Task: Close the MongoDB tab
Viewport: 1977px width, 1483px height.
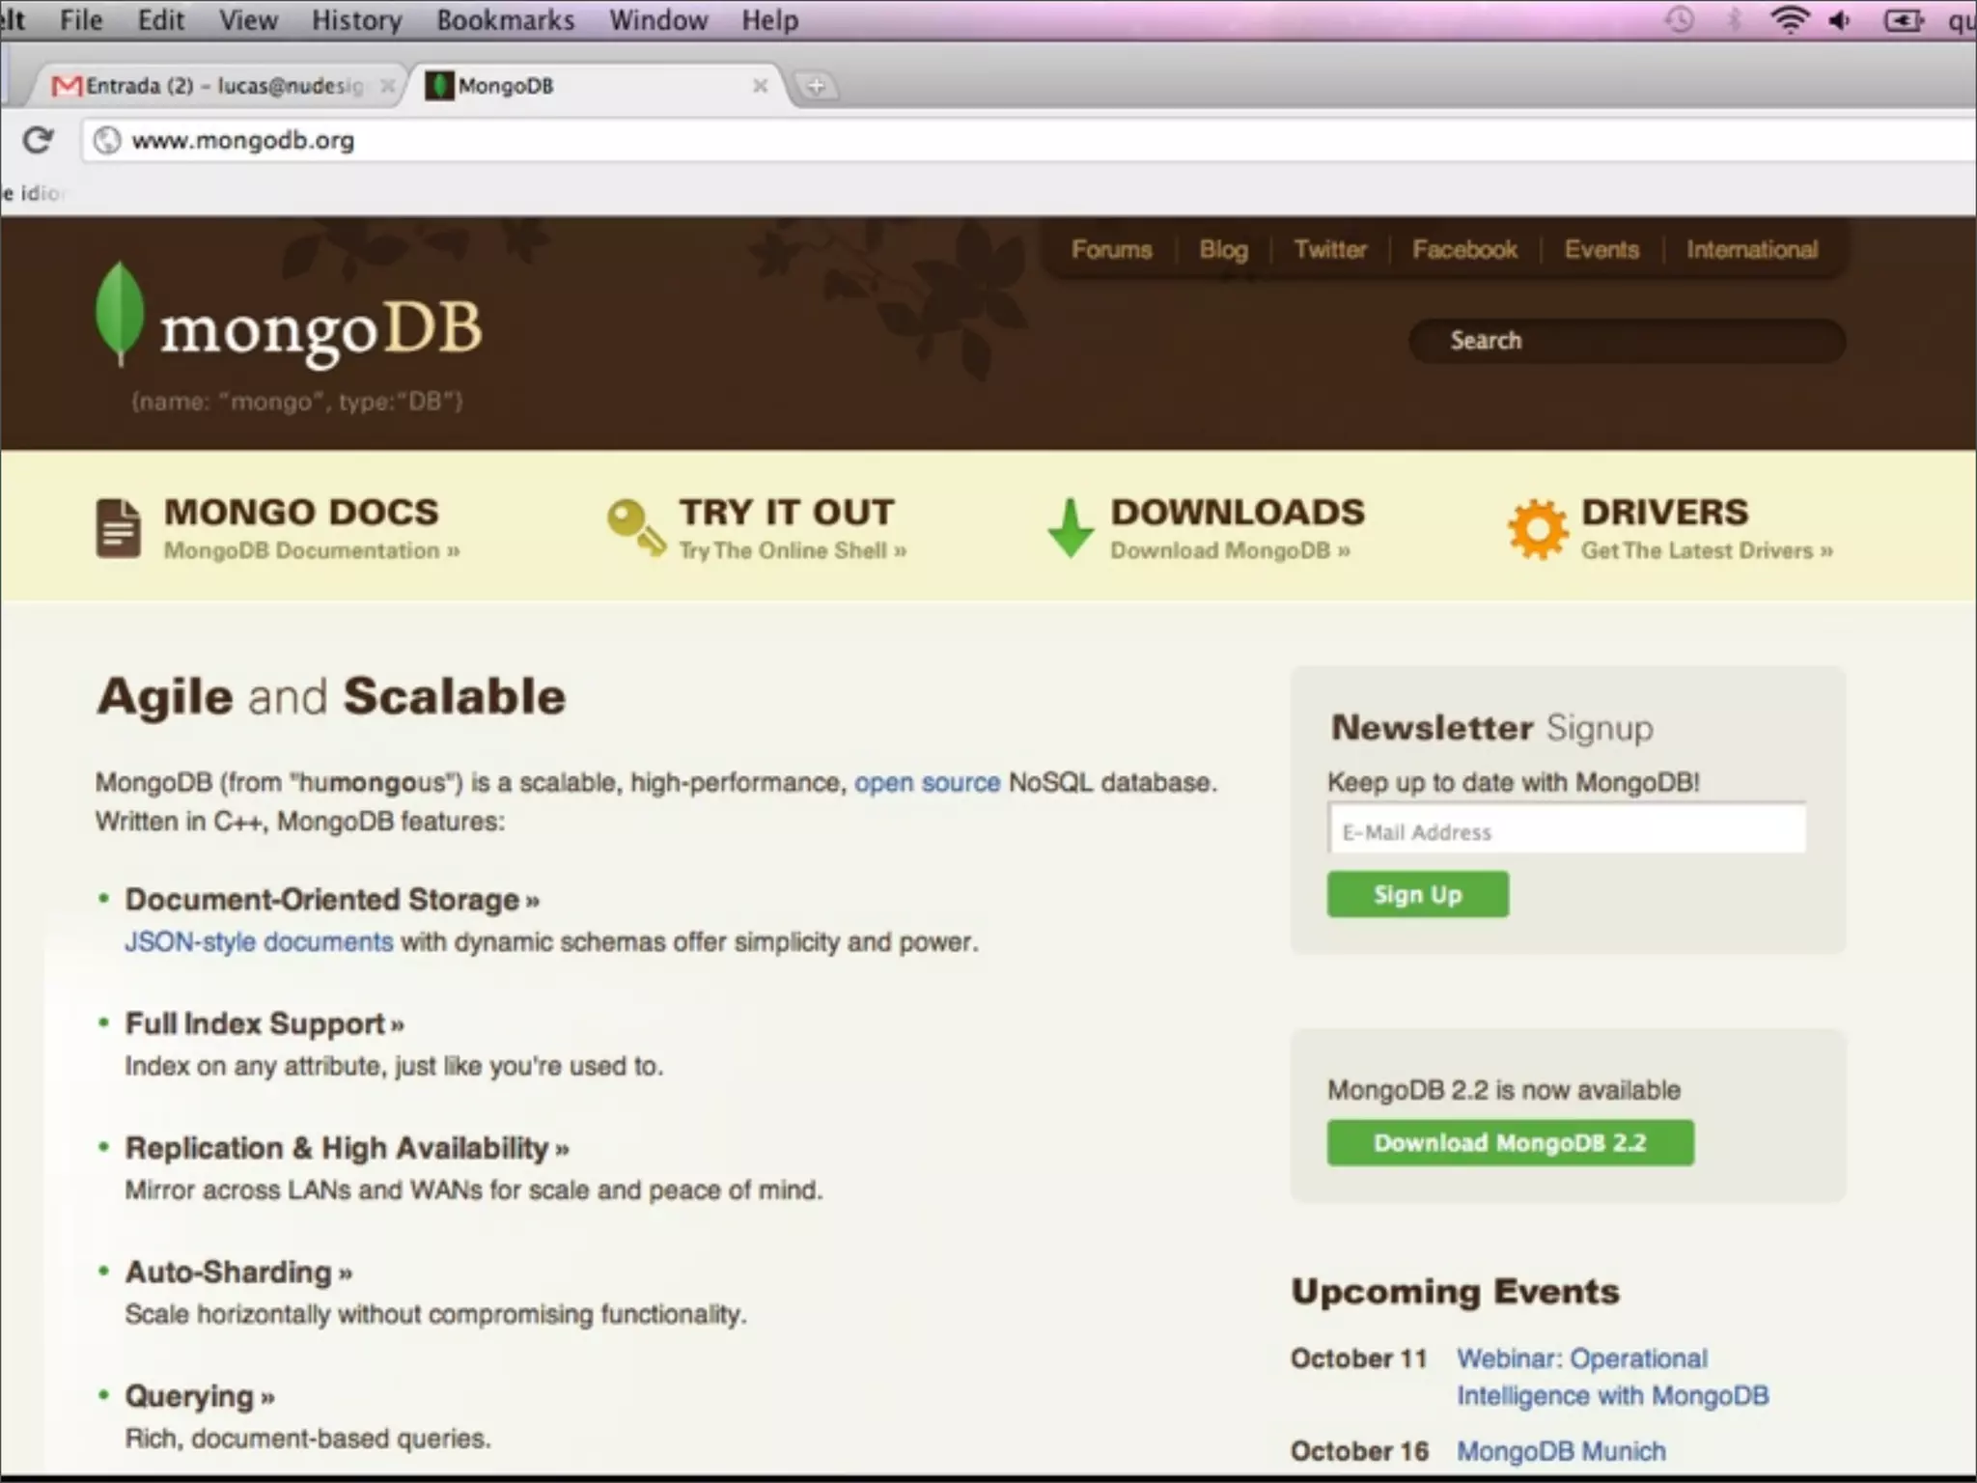Action: 760,86
